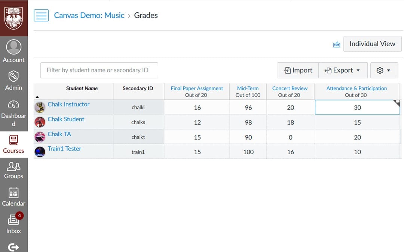Click Chalk Instructor's avatar
This screenshot has height=252, width=404.
coord(40,107)
